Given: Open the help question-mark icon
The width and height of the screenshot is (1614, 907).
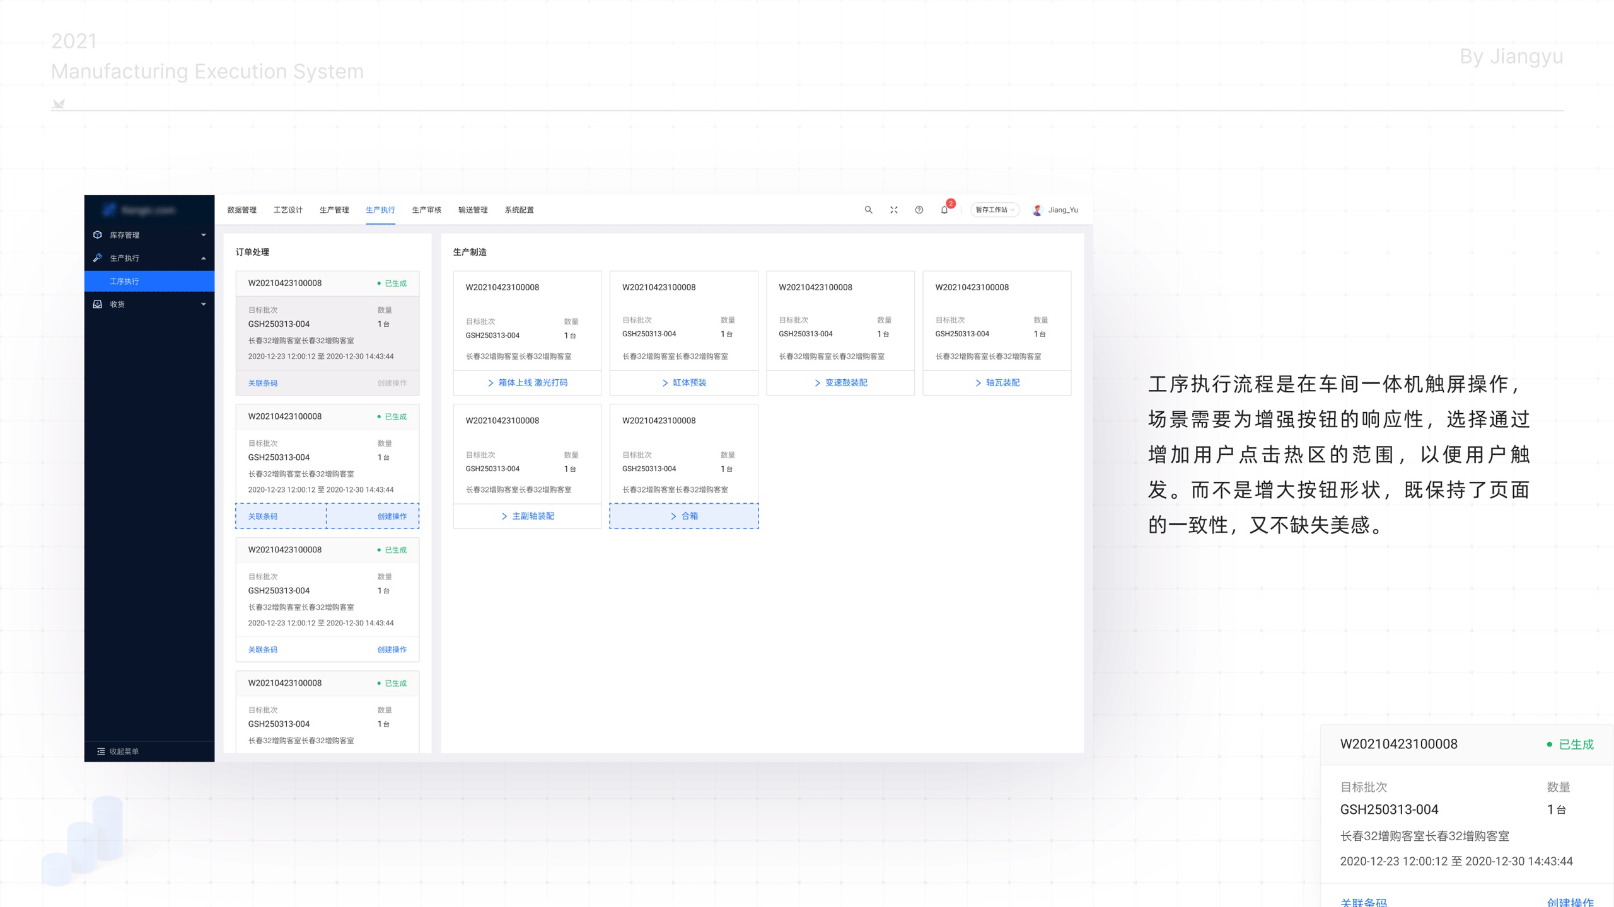Looking at the screenshot, I should [919, 210].
